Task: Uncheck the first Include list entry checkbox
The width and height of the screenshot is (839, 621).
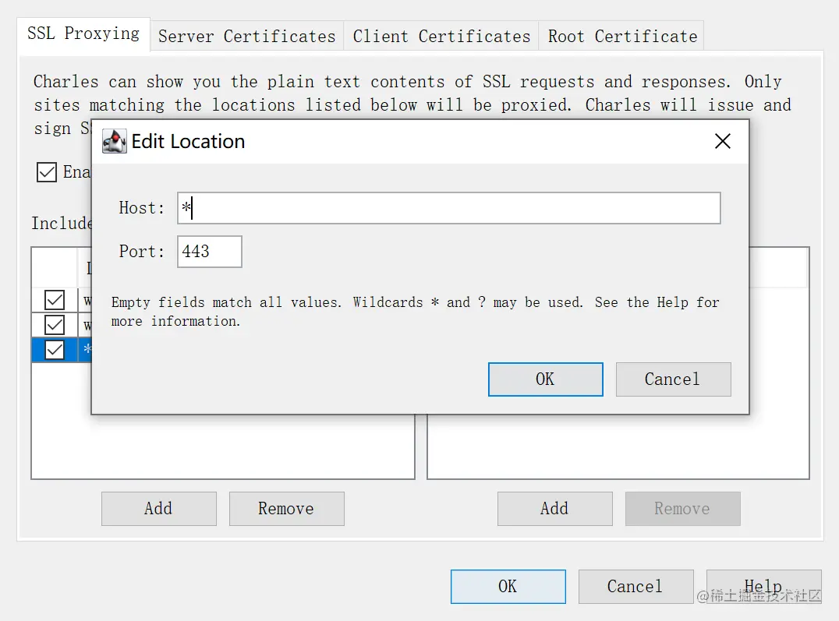Action: [x=55, y=299]
